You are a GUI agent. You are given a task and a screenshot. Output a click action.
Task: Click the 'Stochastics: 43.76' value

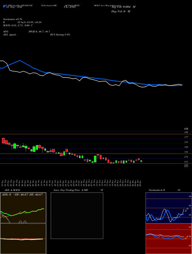12,19
